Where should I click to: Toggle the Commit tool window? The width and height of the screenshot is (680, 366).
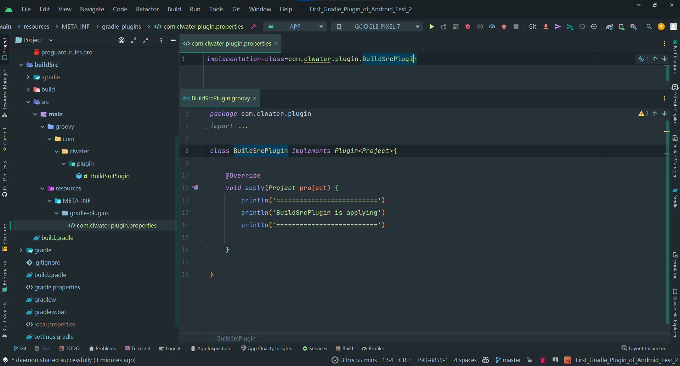[x=5, y=139]
